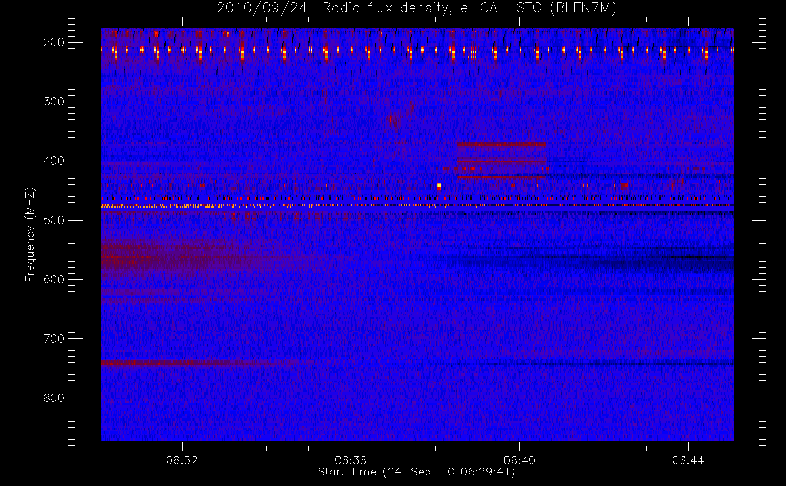
Task: Click the 06:36 time tick label
Action: [x=350, y=460]
